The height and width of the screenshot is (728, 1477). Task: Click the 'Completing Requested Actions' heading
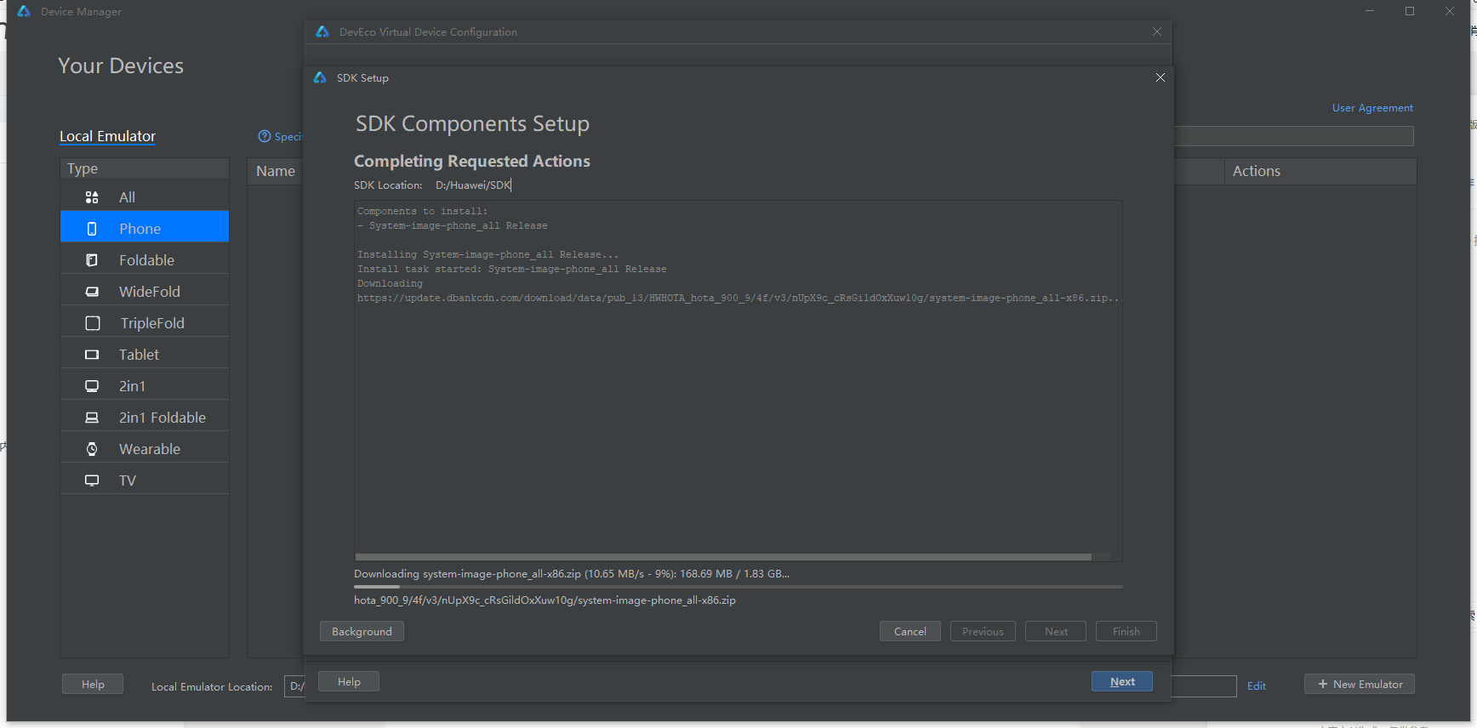[472, 161]
